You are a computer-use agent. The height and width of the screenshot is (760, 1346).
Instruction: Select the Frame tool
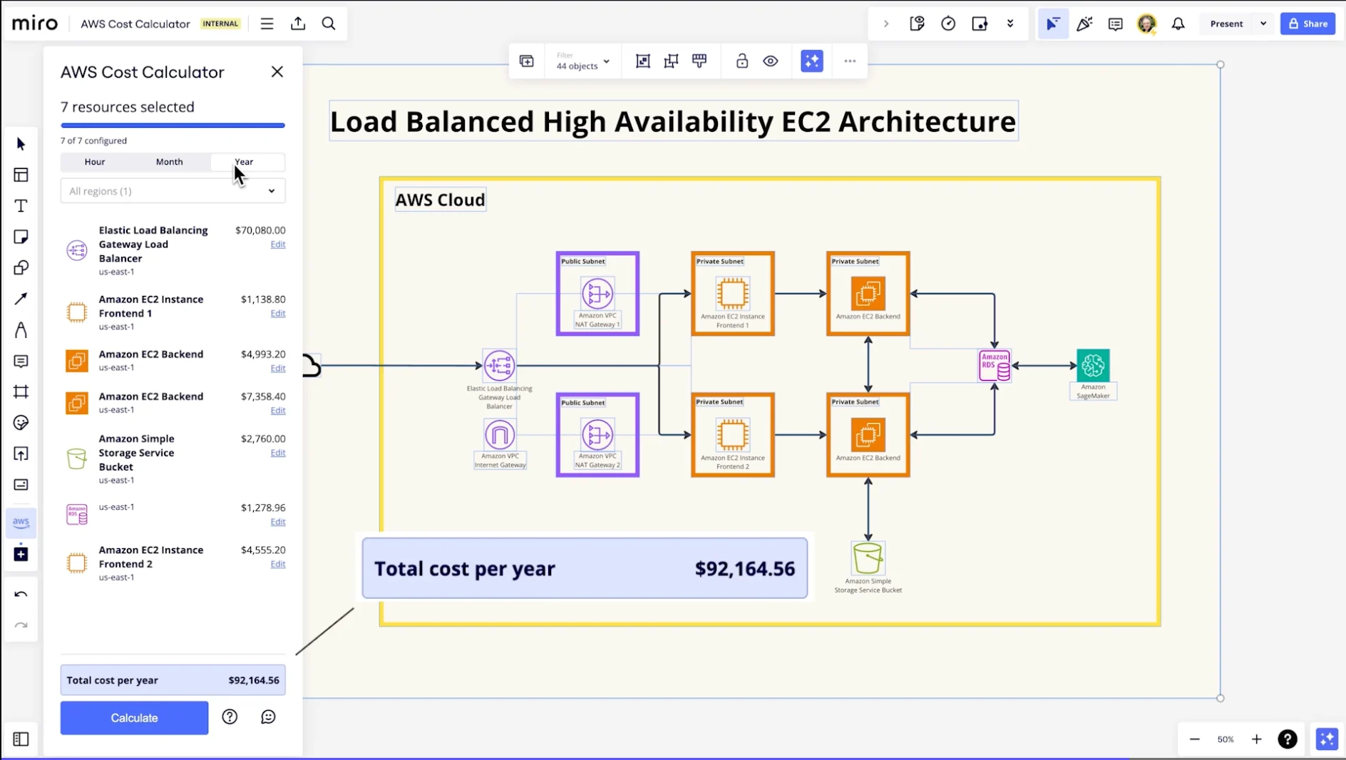click(x=21, y=392)
